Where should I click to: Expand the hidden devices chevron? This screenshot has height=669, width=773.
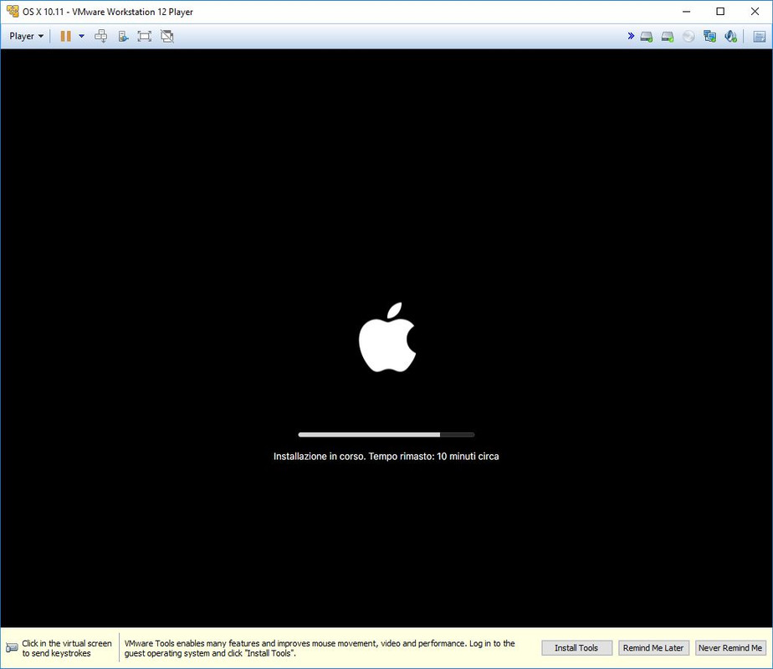(x=631, y=36)
